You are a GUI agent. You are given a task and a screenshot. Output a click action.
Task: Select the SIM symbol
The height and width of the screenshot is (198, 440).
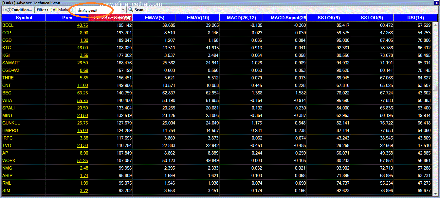[6, 190]
